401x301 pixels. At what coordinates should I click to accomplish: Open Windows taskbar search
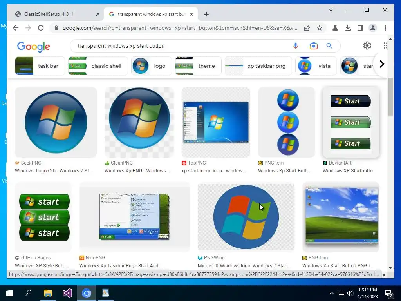(x=28, y=293)
